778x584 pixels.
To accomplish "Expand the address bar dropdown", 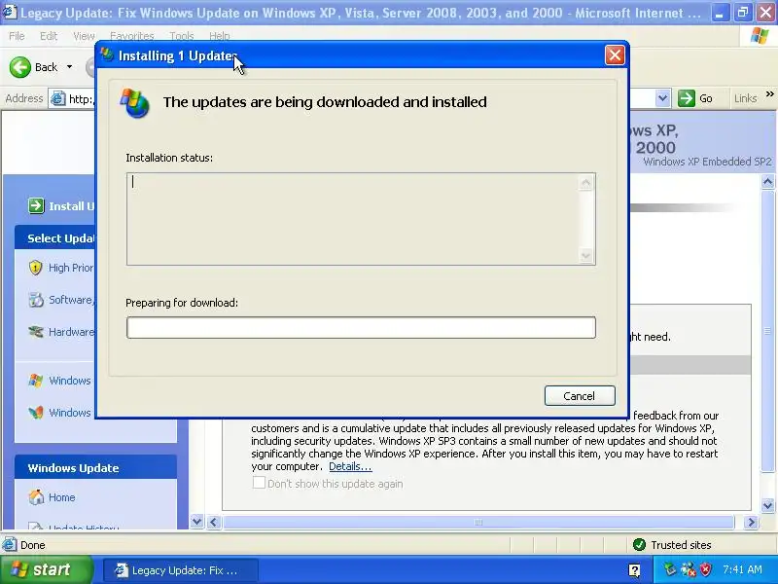I will pos(662,98).
